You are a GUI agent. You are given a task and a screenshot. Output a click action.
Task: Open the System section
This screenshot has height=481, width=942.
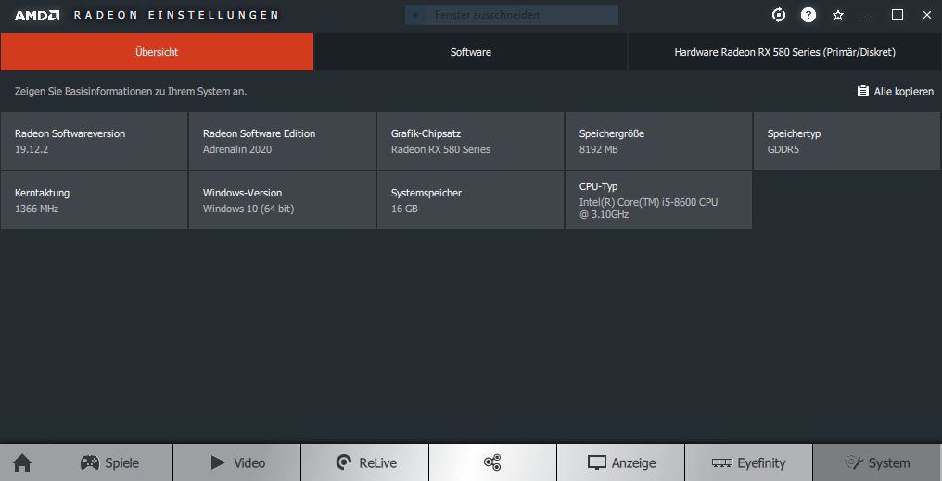(x=877, y=462)
